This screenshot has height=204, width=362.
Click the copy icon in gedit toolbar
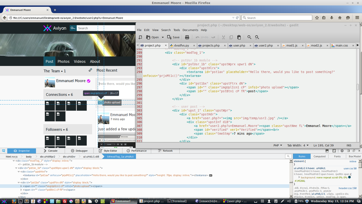click(231, 37)
